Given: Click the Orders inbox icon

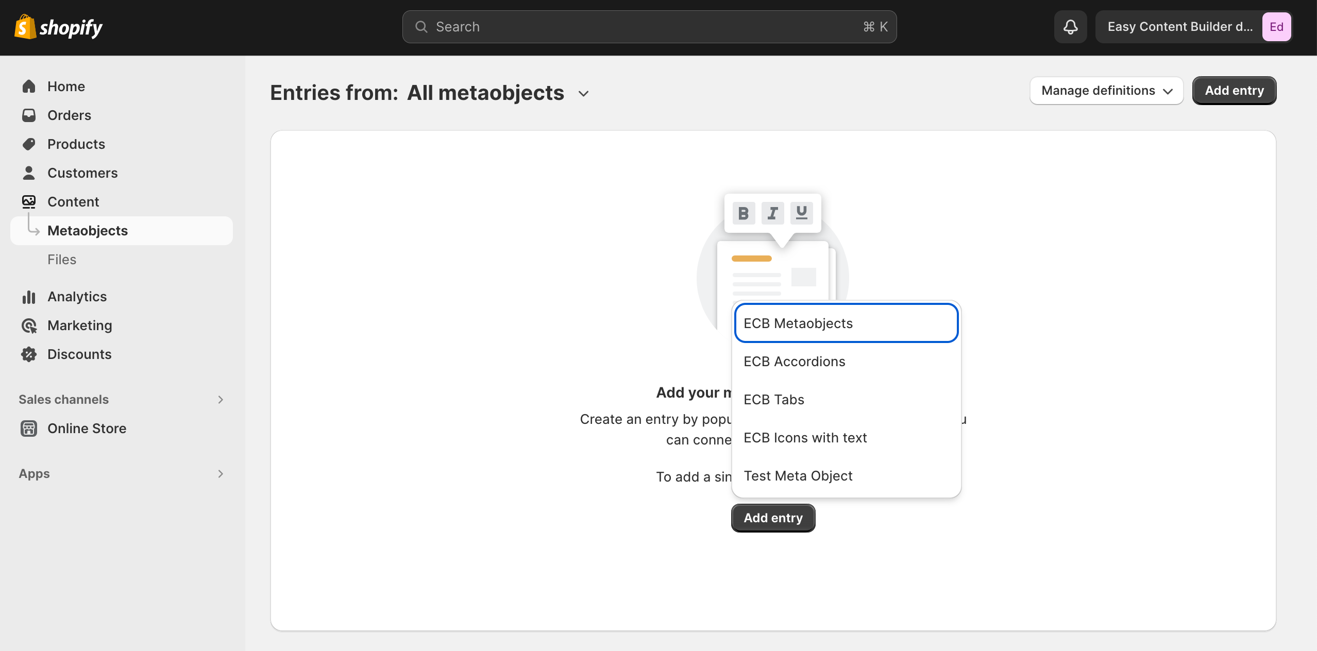Looking at the screenshot, I should coord(29,115).
